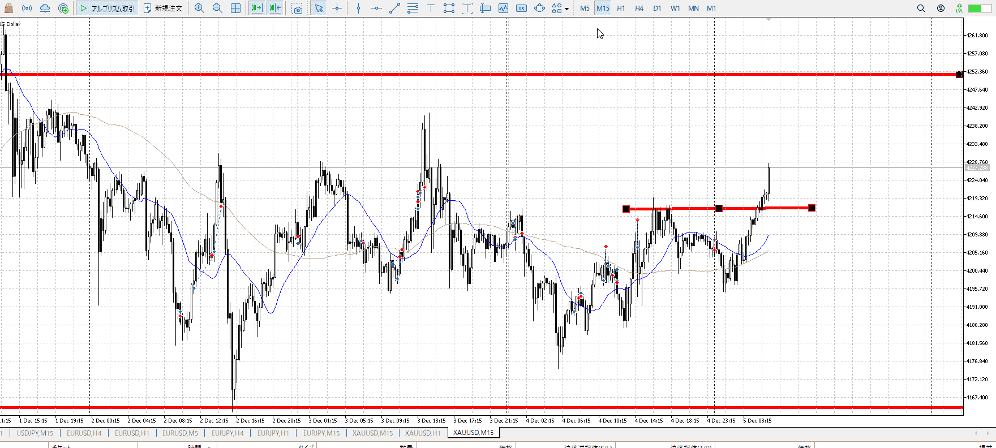Open the USDJPY,M15 chart tab
This screenshot has width=996, height=448.
tap(35, 433)
